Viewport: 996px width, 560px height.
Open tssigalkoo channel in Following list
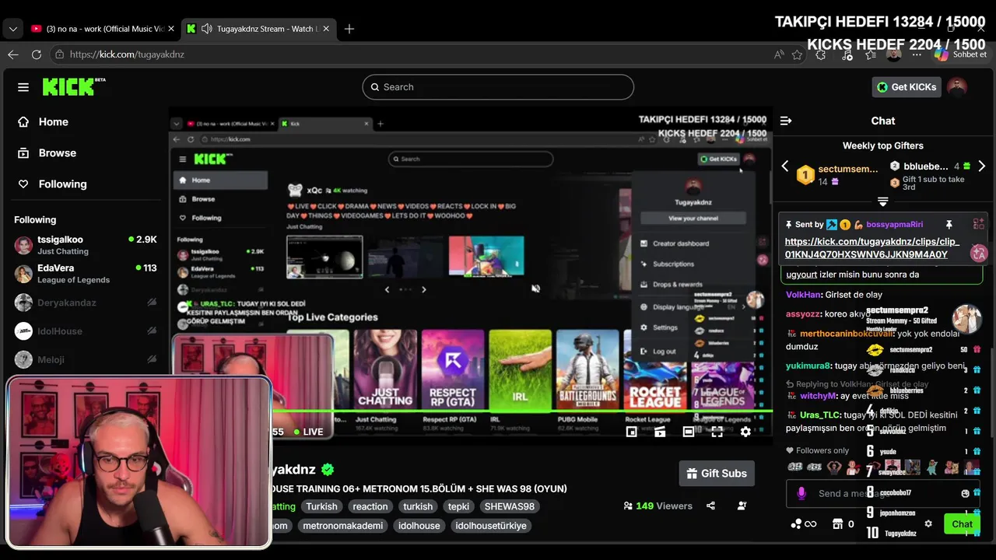tap(86, 245)
